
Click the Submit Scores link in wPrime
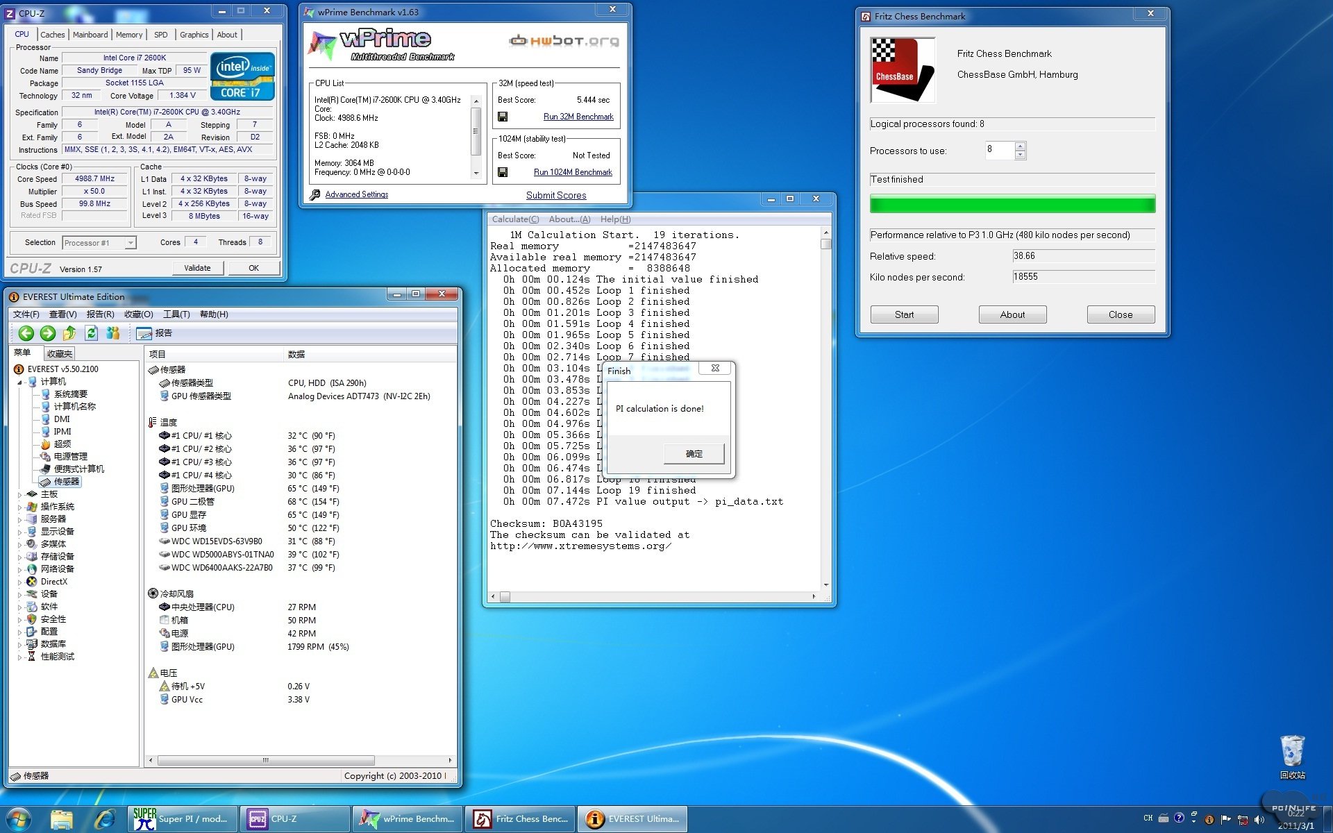pos(556,195)
